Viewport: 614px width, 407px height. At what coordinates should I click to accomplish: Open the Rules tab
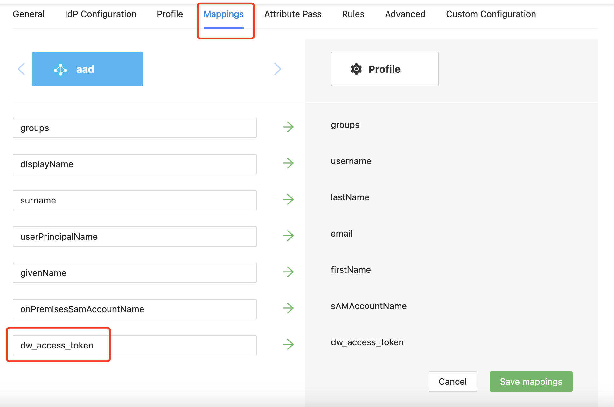[353, 14]
